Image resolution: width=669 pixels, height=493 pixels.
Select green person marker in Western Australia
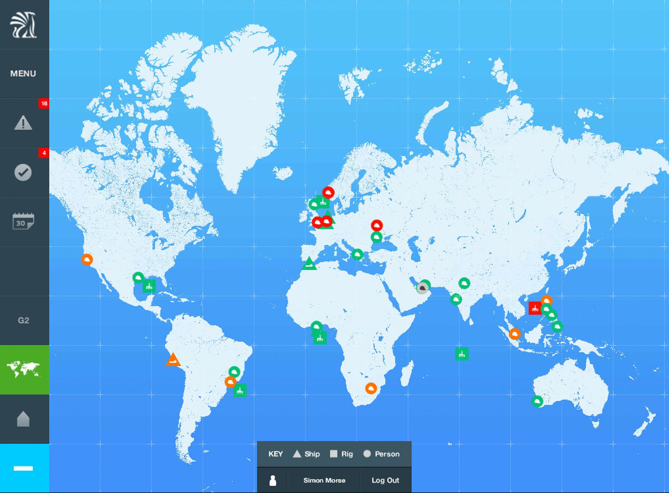tap(537, 401)
